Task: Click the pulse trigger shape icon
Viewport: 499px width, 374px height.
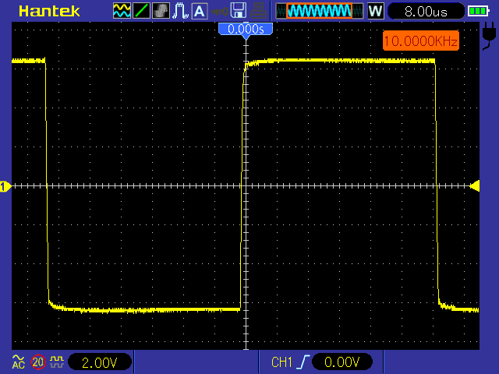Action: (x=180, y=10)
